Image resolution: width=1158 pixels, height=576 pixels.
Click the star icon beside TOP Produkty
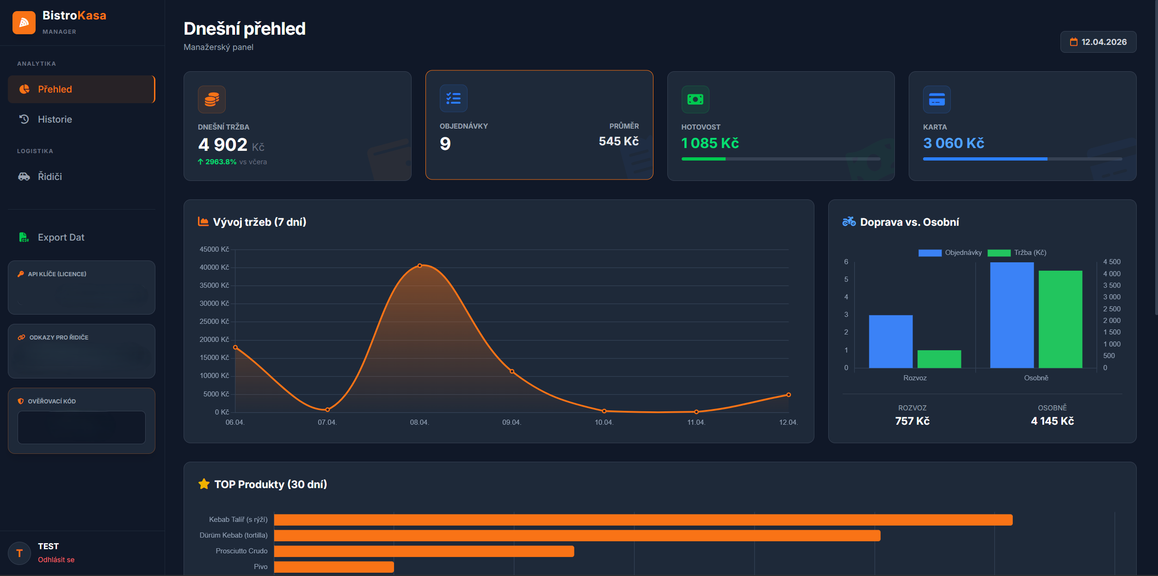[203, 484]
